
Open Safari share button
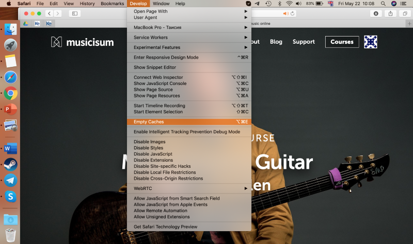[x=390, y=13]
